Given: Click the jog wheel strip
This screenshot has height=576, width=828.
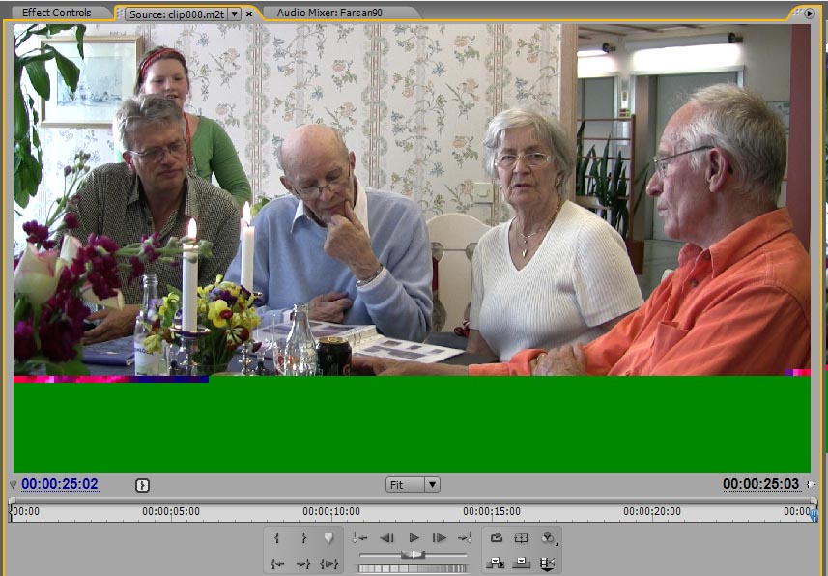Looking at the screenshot, I should (x=412, y=568).
